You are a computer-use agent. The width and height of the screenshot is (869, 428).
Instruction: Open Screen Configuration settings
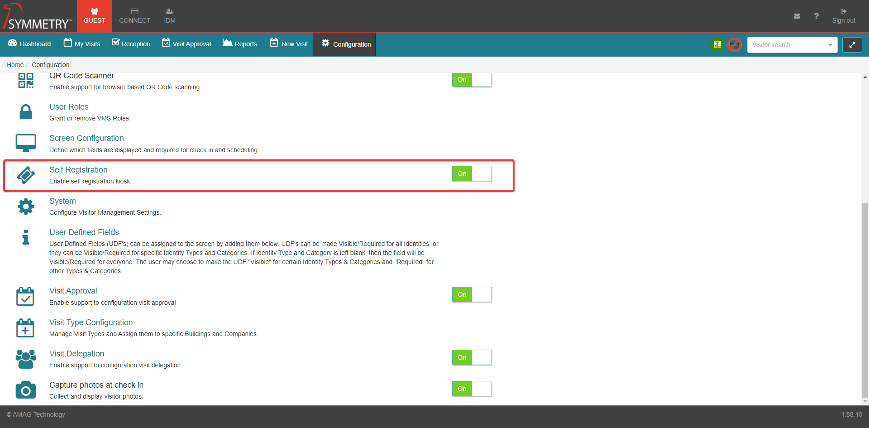click(x=86, y=138)
